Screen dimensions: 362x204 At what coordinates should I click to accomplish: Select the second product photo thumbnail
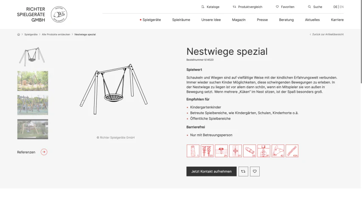[33, 81]
